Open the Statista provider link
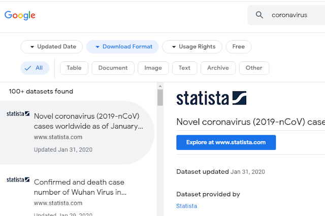 coord(186,206)
